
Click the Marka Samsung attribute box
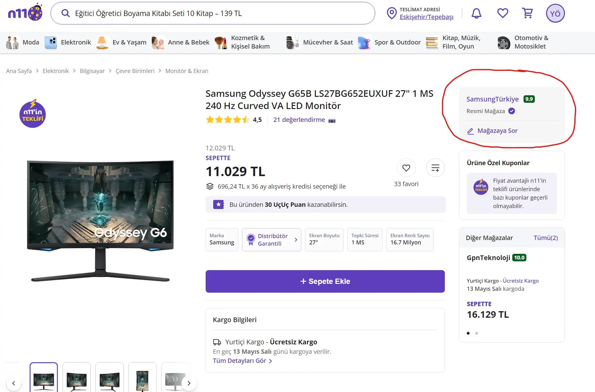coord(222,240)
